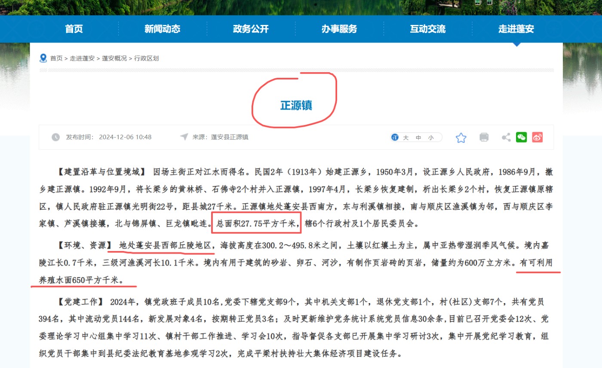This screenshot has height=368, width=602.
Task: Set font size to medium 中
Action: pos(418,138)
